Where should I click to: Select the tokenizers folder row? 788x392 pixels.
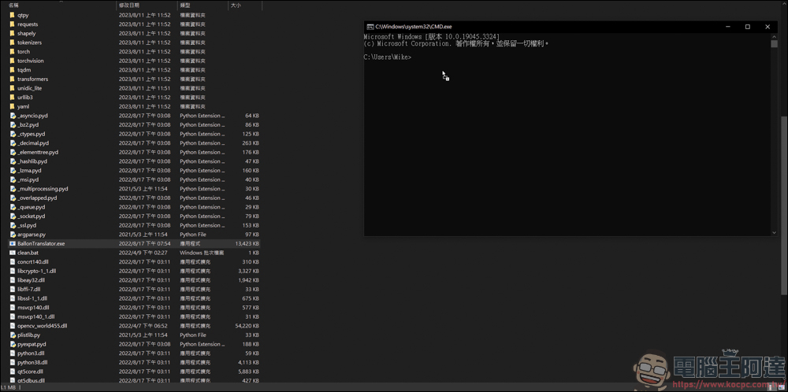(29, 43)
